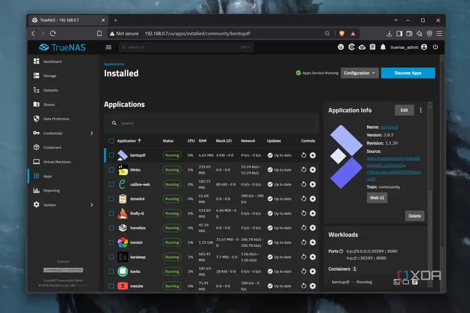Click the TrueNAS logo

(x=62, y=47)
